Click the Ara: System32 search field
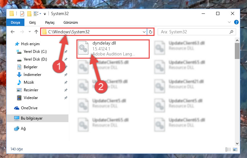247x158 pixels. point(197,32)
